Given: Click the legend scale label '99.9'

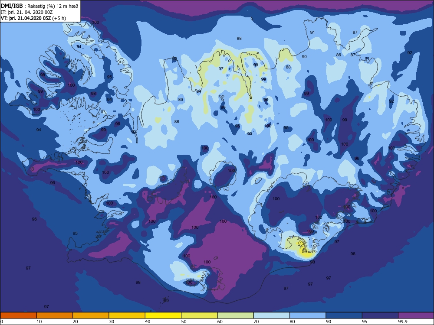Looking at the screenshot, I should (x=402, y=322).
